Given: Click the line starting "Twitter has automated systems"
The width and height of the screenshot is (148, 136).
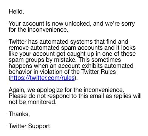Looking at the screenshot, I should pos(68,42).
